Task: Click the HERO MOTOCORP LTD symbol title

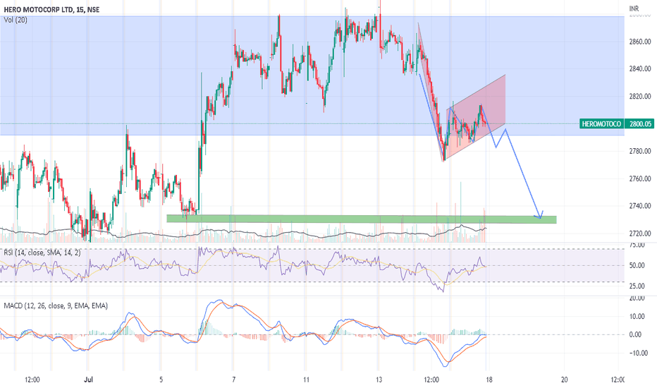Action: point(51,9)
